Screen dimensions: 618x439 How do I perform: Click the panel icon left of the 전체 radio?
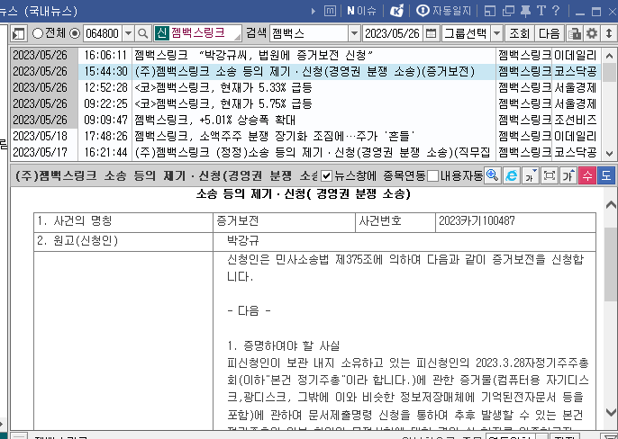18,34
